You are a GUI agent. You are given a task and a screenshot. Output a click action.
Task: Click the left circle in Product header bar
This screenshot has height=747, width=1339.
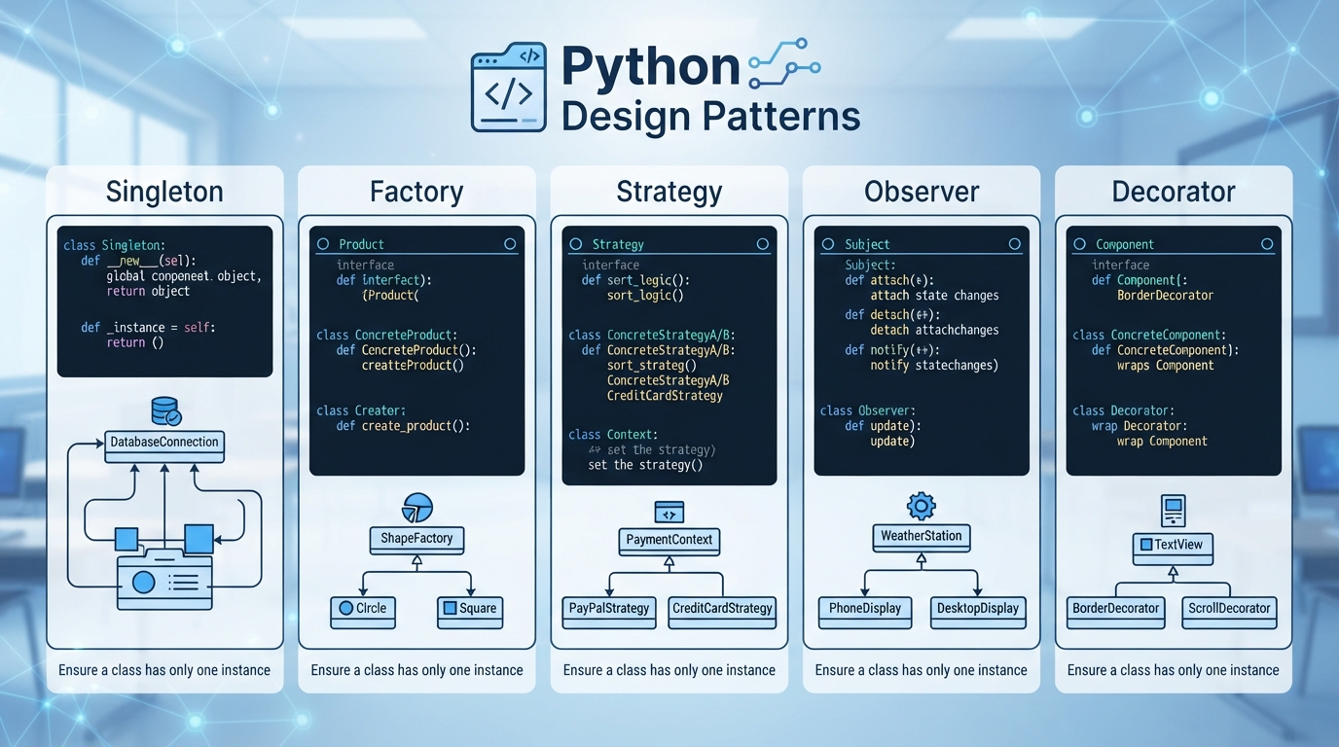point(324,244)
